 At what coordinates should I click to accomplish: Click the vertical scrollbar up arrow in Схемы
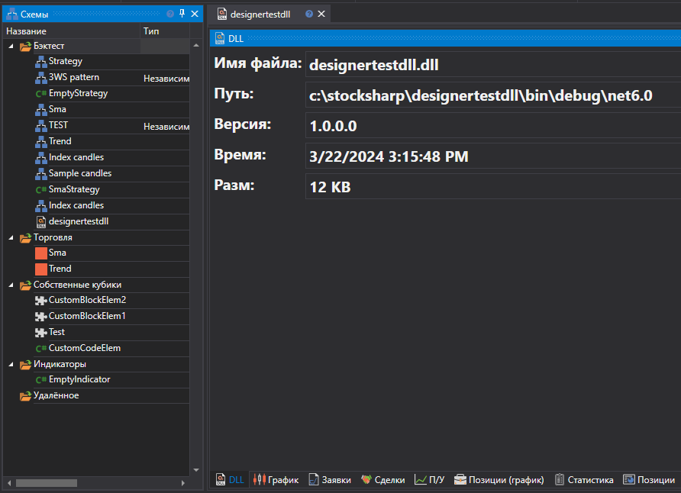pos(196,45)
